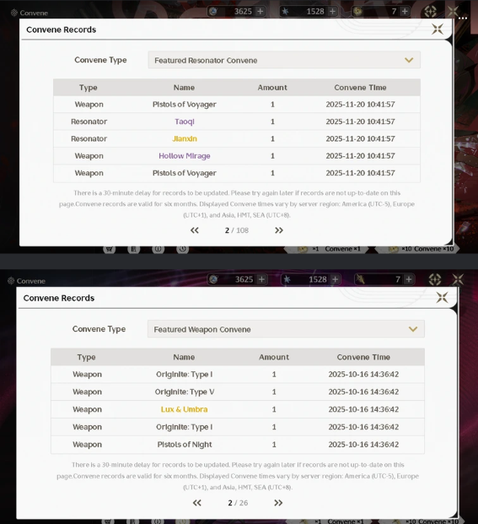This screenshot has height=524, width=478.
Task: Add more to the 7 tickets in the Weapon window
Action: point(409,279)
